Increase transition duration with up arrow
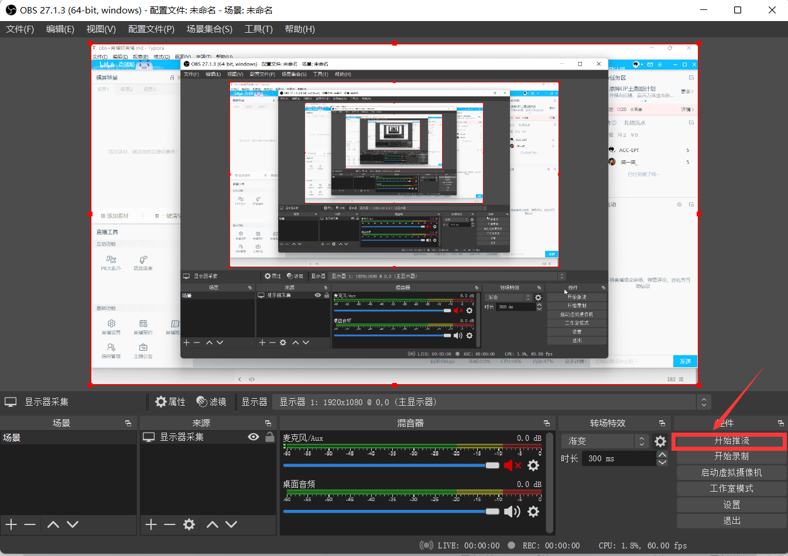The height and width of the screenshot is (556, 788). point(662,455)
